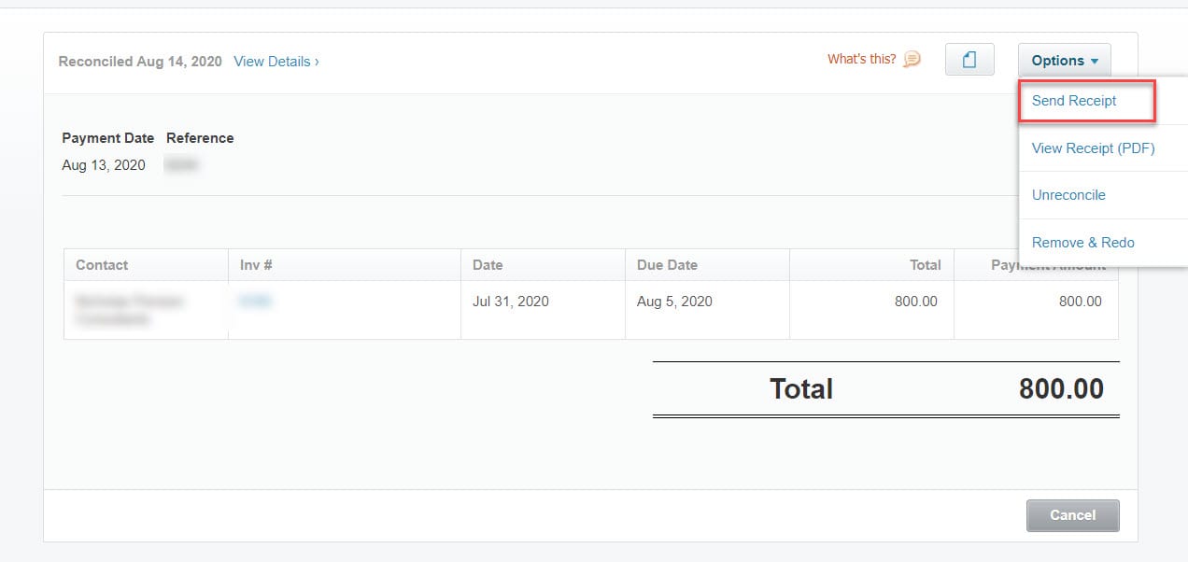Expand the View Details section

click(x=270, y=61)
